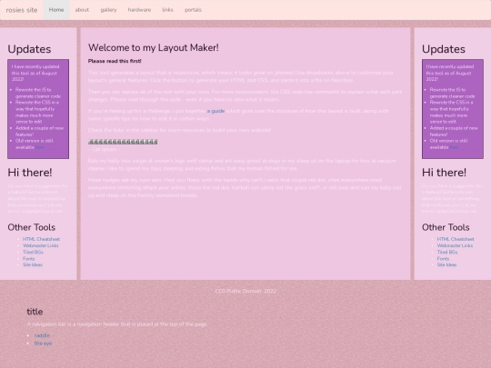Click the 'Check the links in the sidebar' sentence
Viewport: 491px width, 368px height.
coord(179,130)
